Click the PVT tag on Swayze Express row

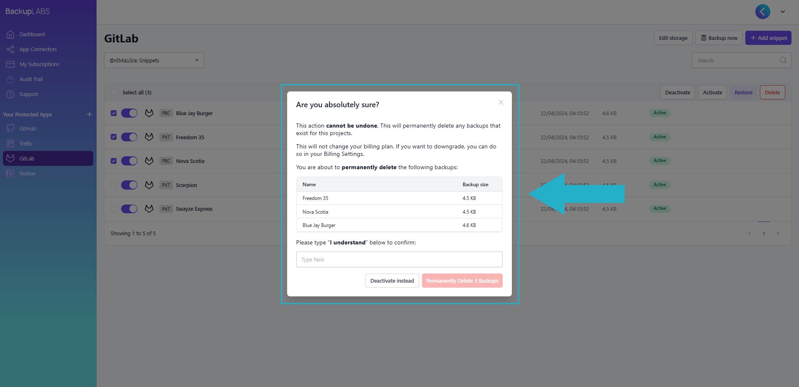pos(166,209)
